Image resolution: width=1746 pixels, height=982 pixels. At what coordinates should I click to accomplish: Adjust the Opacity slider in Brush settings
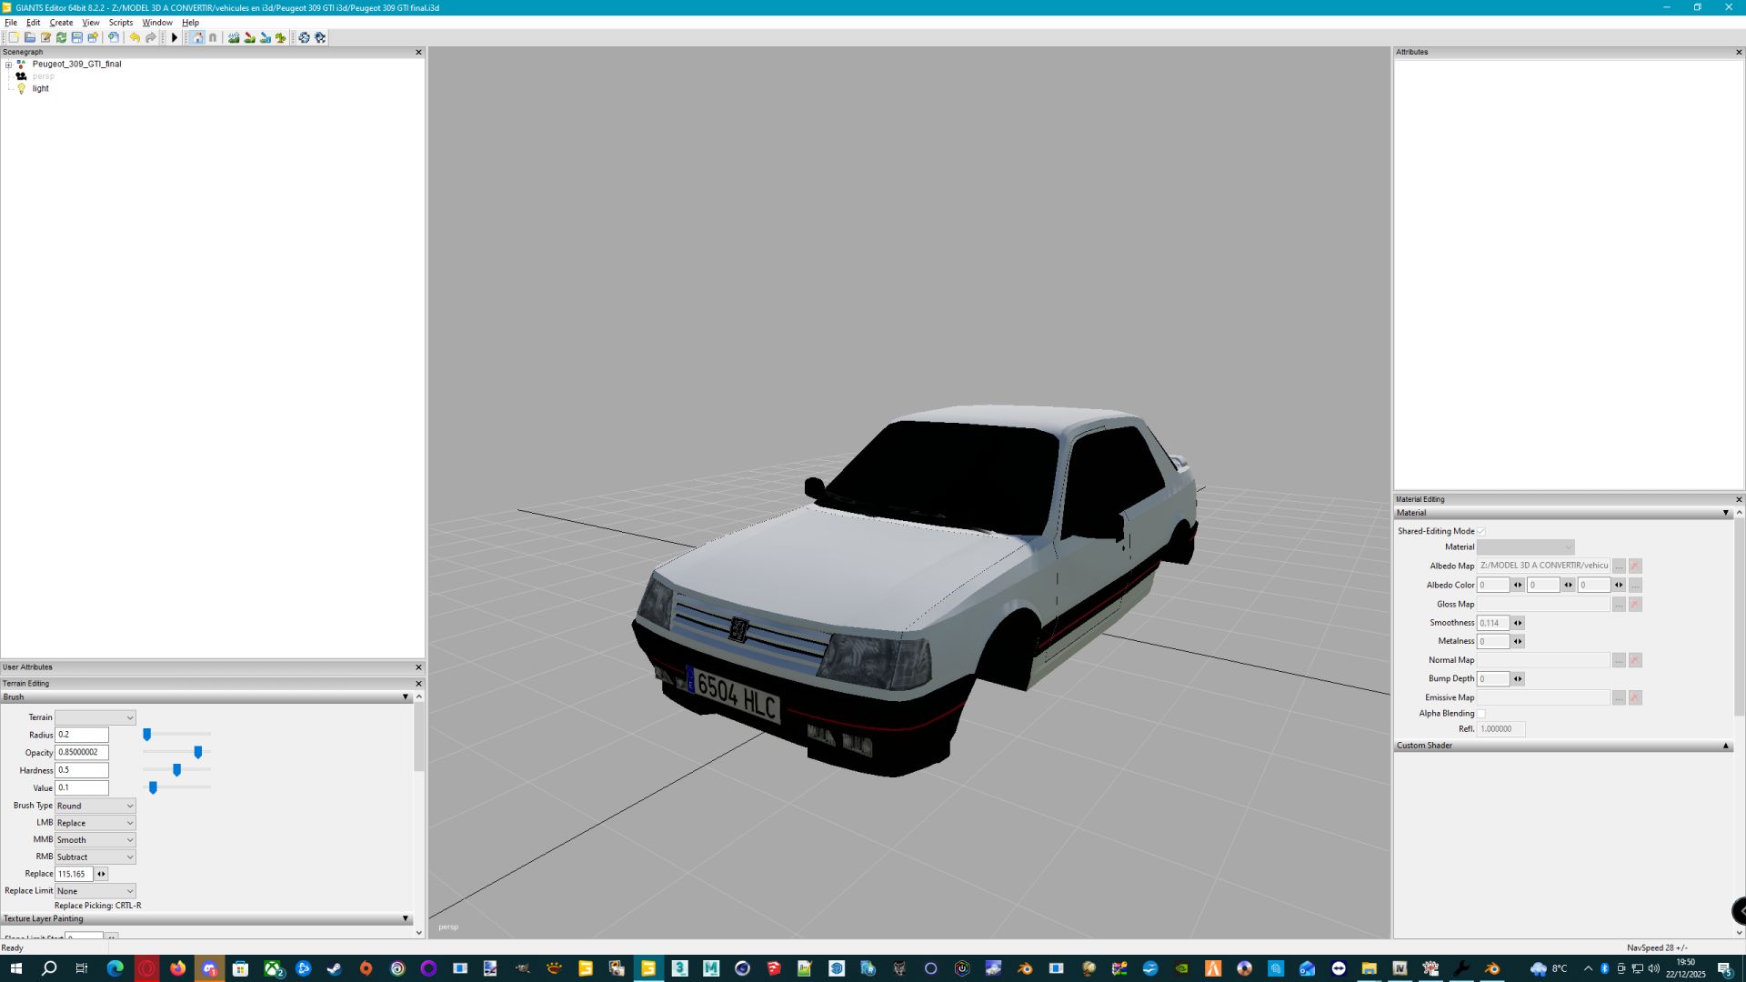coord(197,752)
